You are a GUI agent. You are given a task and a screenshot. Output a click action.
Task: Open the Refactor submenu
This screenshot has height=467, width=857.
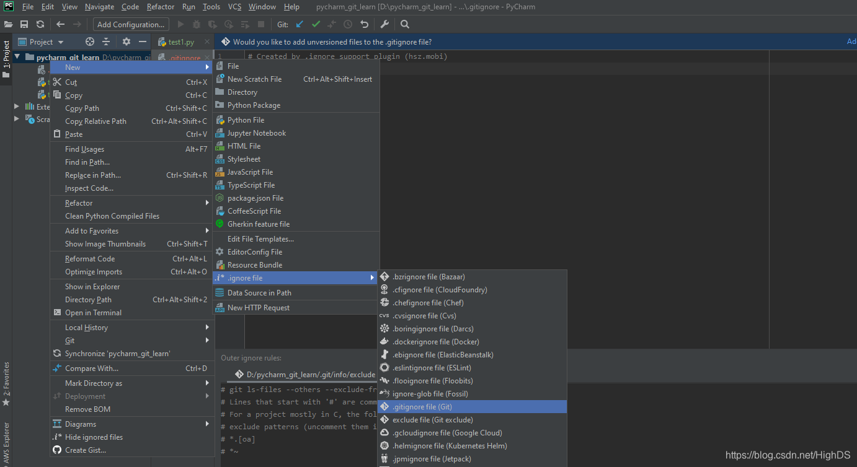coord(131,203)
